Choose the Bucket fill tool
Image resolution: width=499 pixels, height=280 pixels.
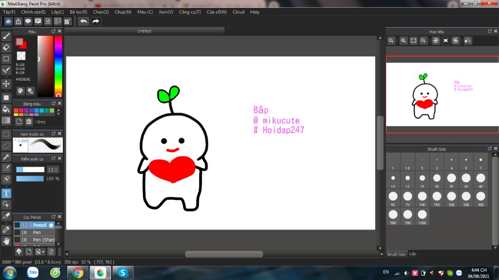(6, 108)
